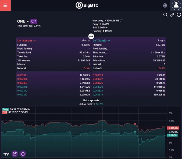Click Kucoin funding value -0.108%
The image size is (182, 159).
click(85, 45)
